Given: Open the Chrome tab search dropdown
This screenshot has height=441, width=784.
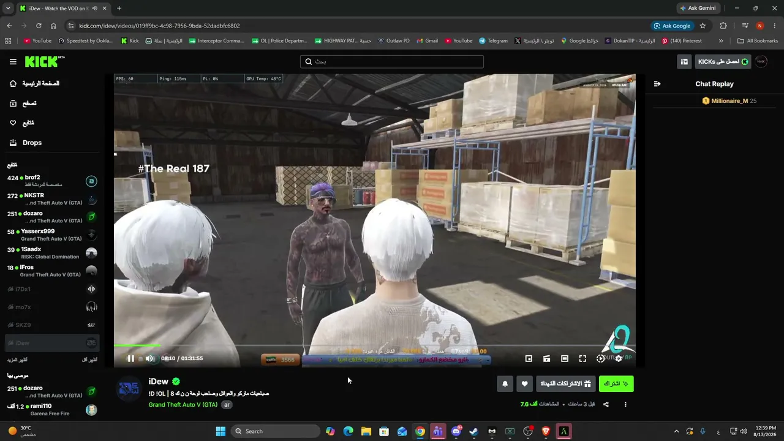Looking at the screenshot, I should pos(8,9).
